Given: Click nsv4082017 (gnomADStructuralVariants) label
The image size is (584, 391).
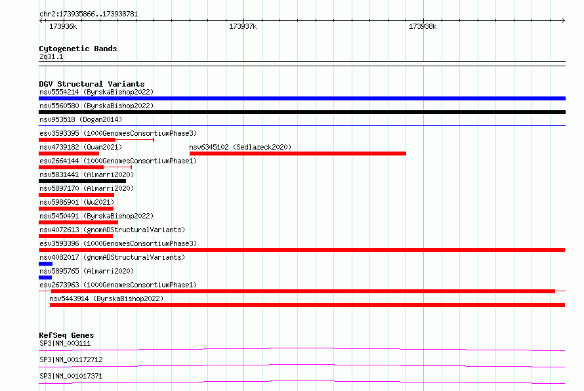Looking at the screenshot, I should point(112,257).
